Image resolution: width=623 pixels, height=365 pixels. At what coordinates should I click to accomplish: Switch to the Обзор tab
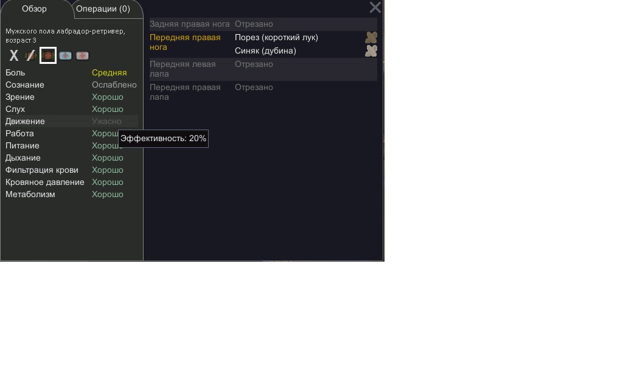pyautogui.click(x=34, y=9)
